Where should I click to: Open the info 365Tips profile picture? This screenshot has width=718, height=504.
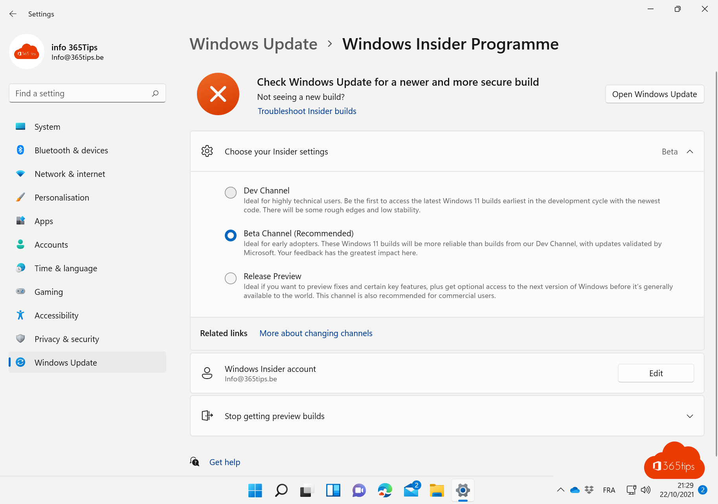coord(27,52)
